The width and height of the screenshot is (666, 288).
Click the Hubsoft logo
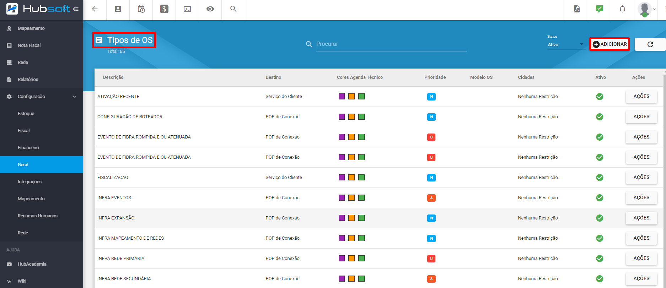pos(38,9)
